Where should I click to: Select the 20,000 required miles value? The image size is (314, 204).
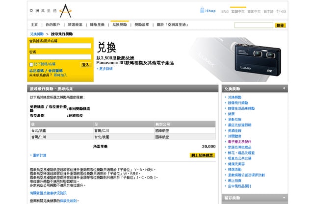pyautogui.click(x=209, y=147)
